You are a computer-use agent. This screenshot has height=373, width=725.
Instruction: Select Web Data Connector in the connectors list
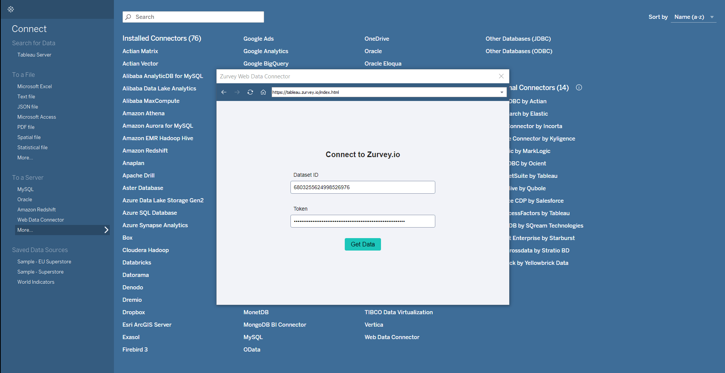392,337
